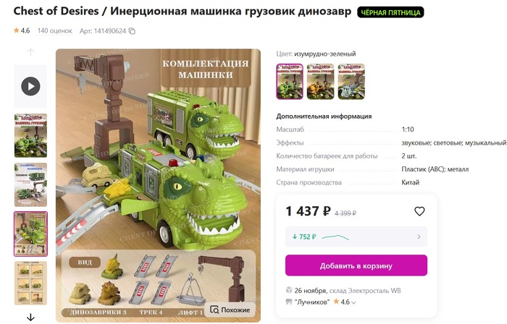Select the assembly scheme thumbnail
This screenshot has width=507, height=324.
point(30,283)
